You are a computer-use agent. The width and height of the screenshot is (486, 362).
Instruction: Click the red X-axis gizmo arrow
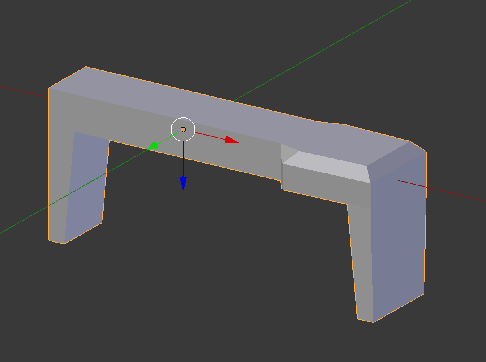coord(231,140)
